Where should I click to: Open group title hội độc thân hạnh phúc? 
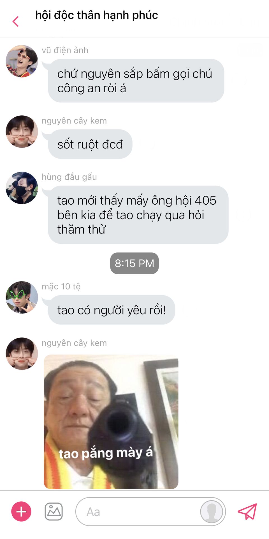click(x=96, y=15)
